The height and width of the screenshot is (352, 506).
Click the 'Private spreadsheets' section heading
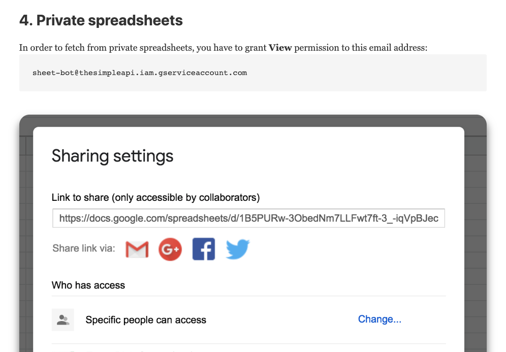coord(101,21)
